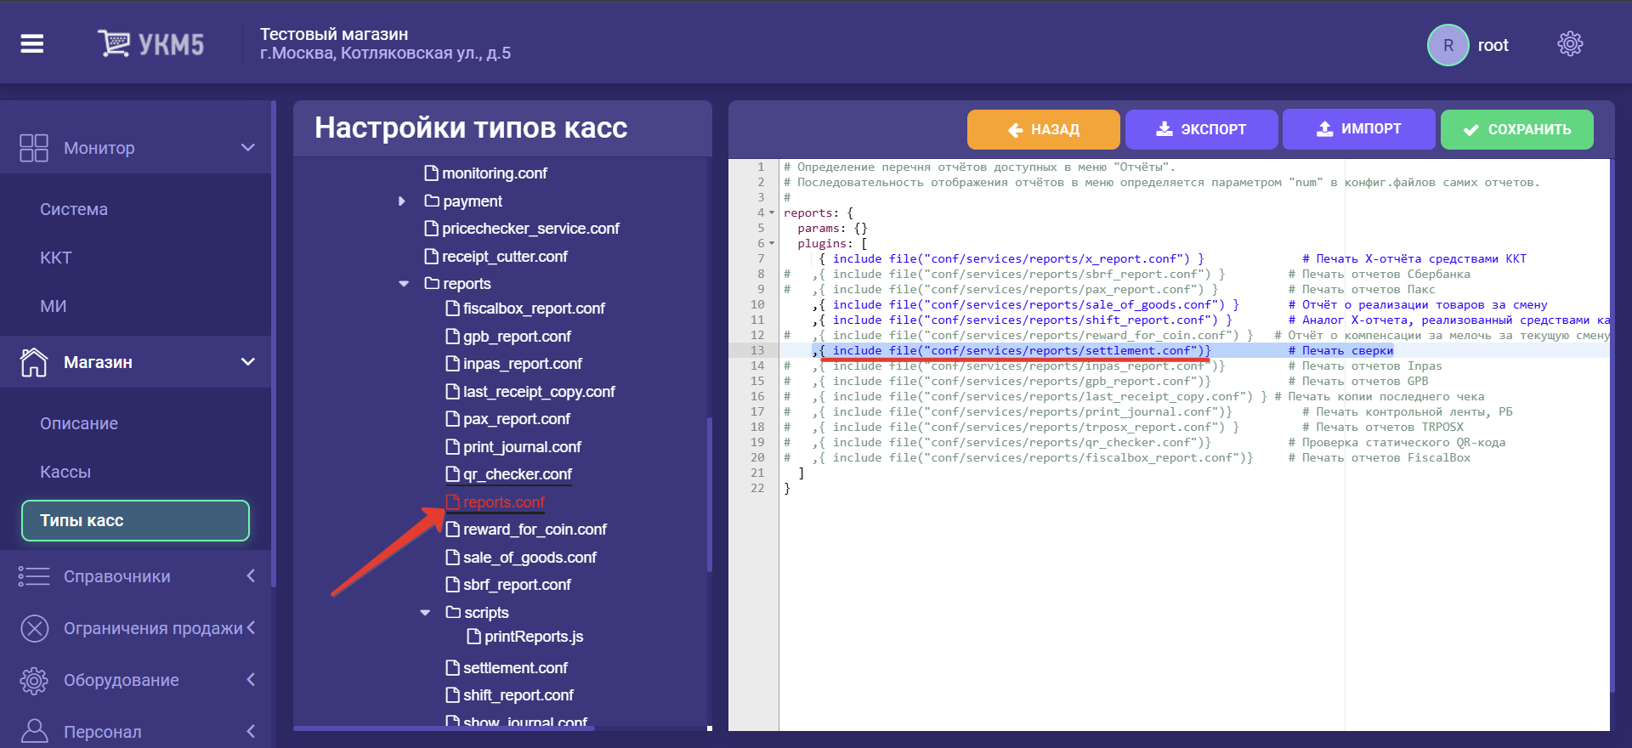Expand the Ограничения продажи chevron
This screenshot has width=1632, height=748.
(x=251, y=628)
